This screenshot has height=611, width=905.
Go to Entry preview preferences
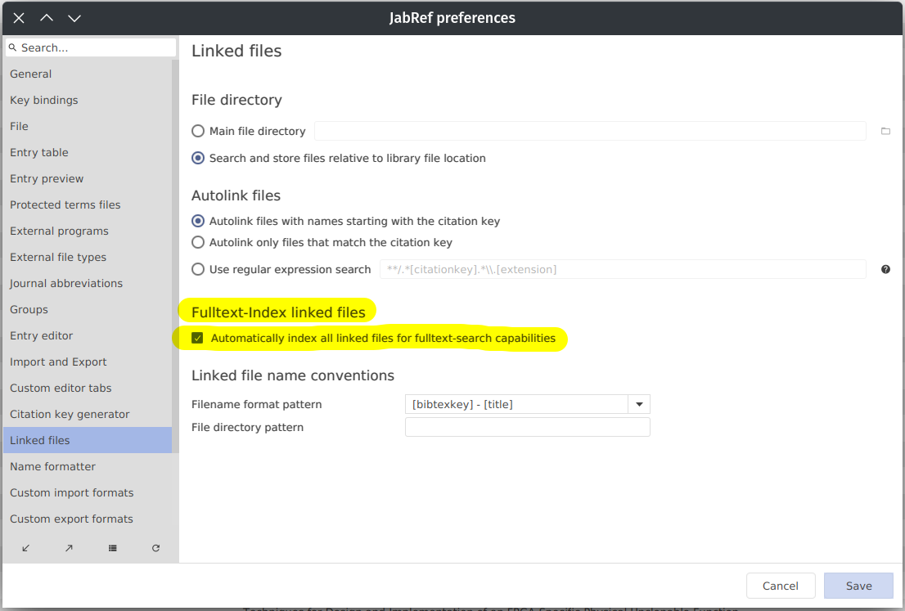click(x=88, y=178)
